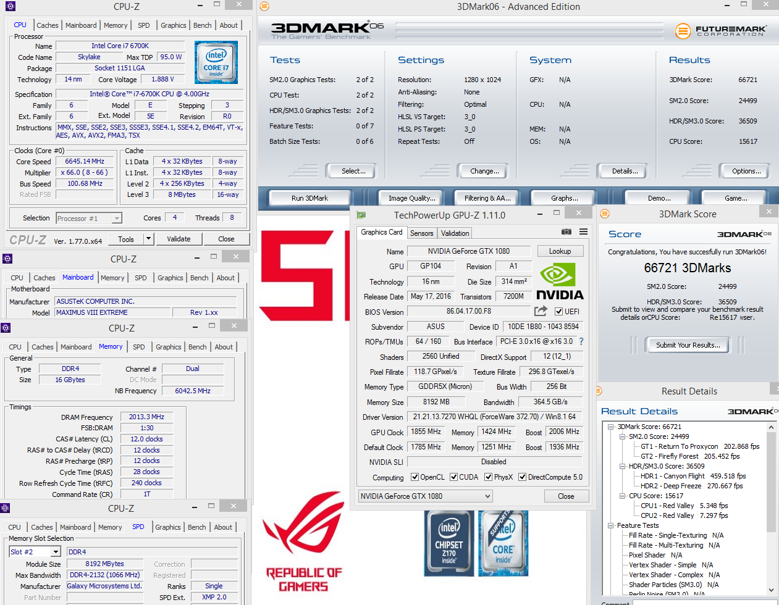Collapse the SM2.0 Score: 24499 tree node
The image size is (779, 605).
tap(623, 436)
